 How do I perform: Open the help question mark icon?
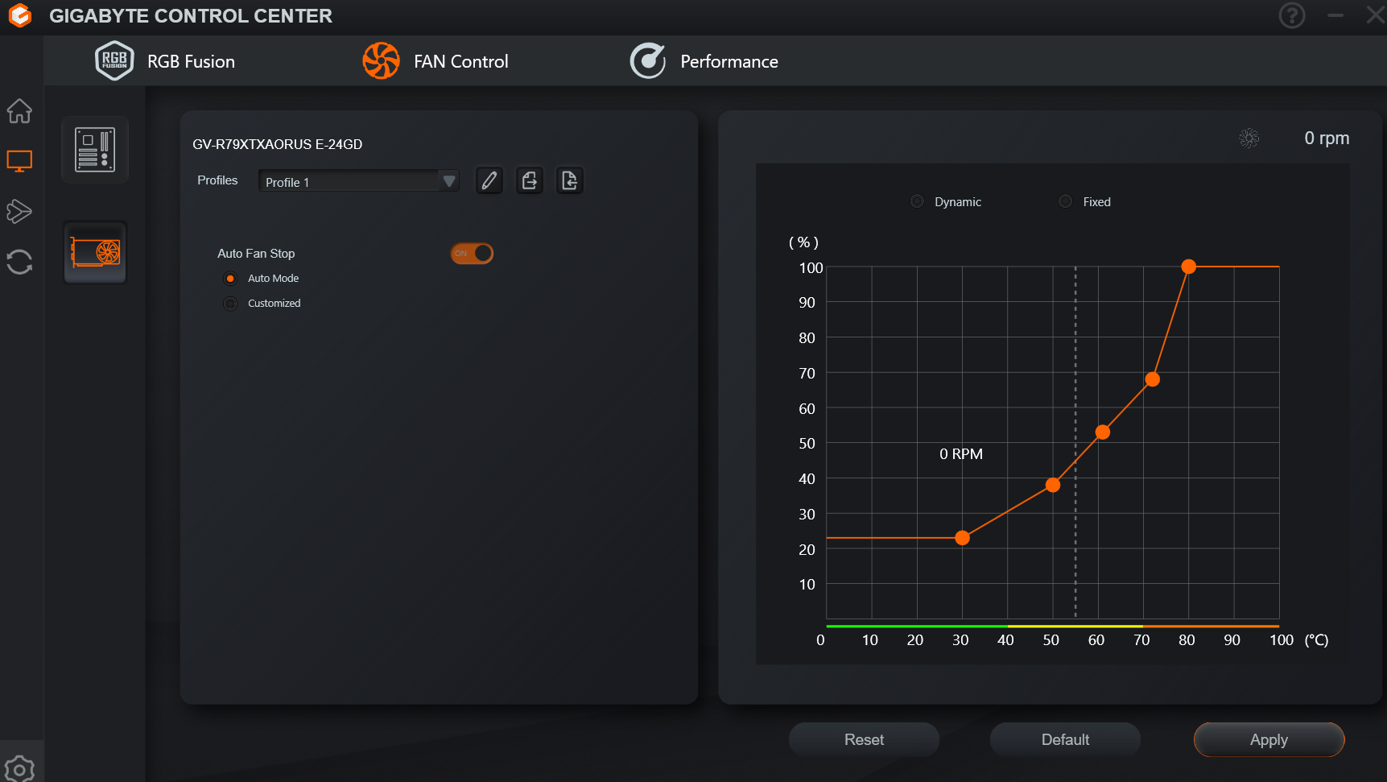coord(1292,15)
